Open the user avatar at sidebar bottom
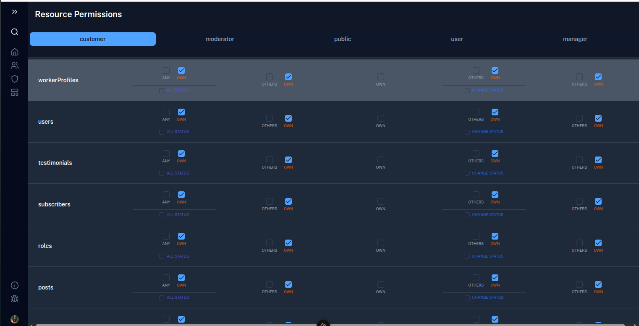The width and height of the screenshot is (639, 326). [x=15, y=319]
